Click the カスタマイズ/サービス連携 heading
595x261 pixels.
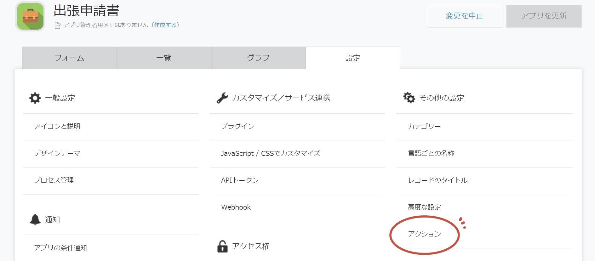coord(281,98)
